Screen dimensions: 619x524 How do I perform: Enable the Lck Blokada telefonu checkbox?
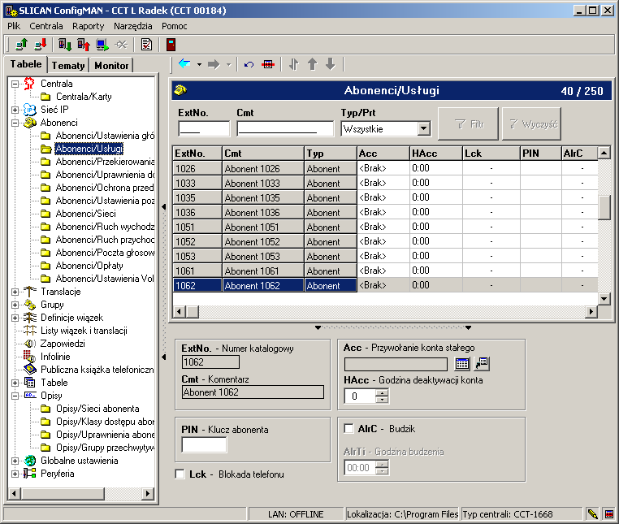pyautogui.click(x=180, y=474)
